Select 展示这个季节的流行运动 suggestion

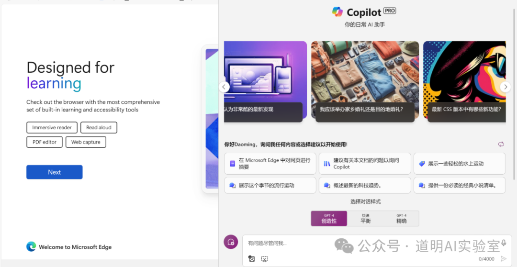pyautogui.click(x=270, y=185)
